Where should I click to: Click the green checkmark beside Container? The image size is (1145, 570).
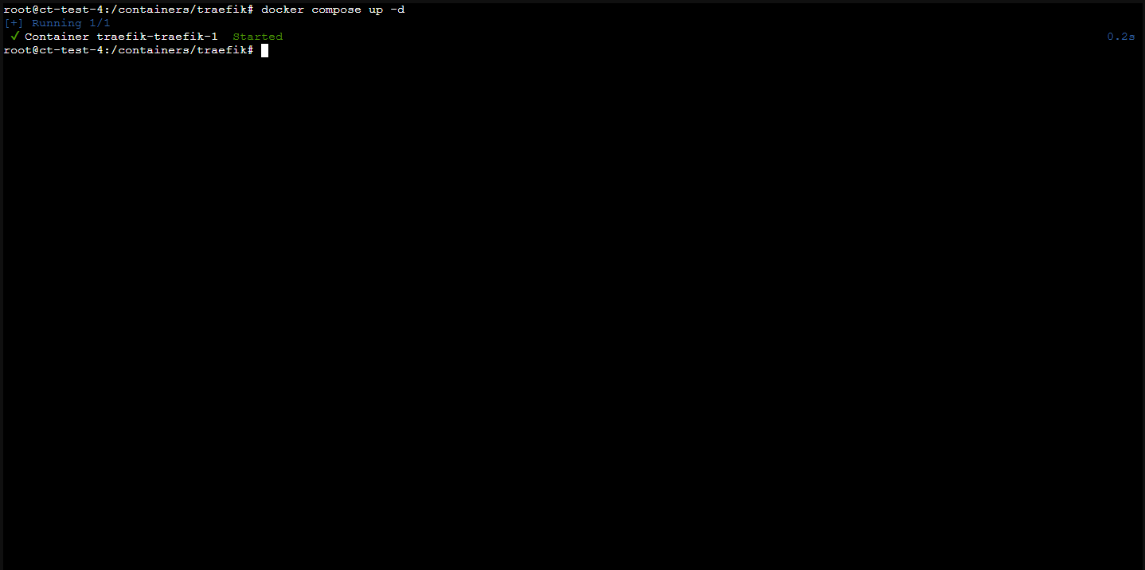14,37
